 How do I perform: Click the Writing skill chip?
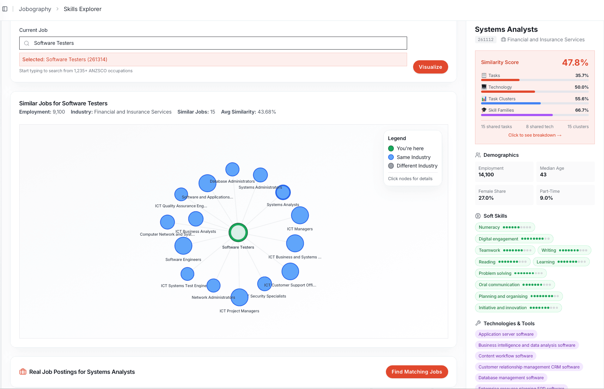click(564, 250)
